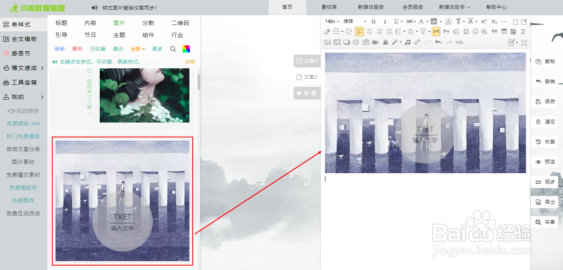This screenshot has height=270, width=563.
Task: Apply italic formatting
Action: click(x=385, y=22)
